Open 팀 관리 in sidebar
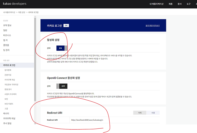Viewport: 197px width, 133px height. [x=6, y=50]
